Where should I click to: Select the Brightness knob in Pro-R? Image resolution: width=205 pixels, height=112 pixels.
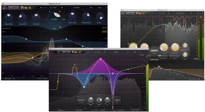click(9, 17)
